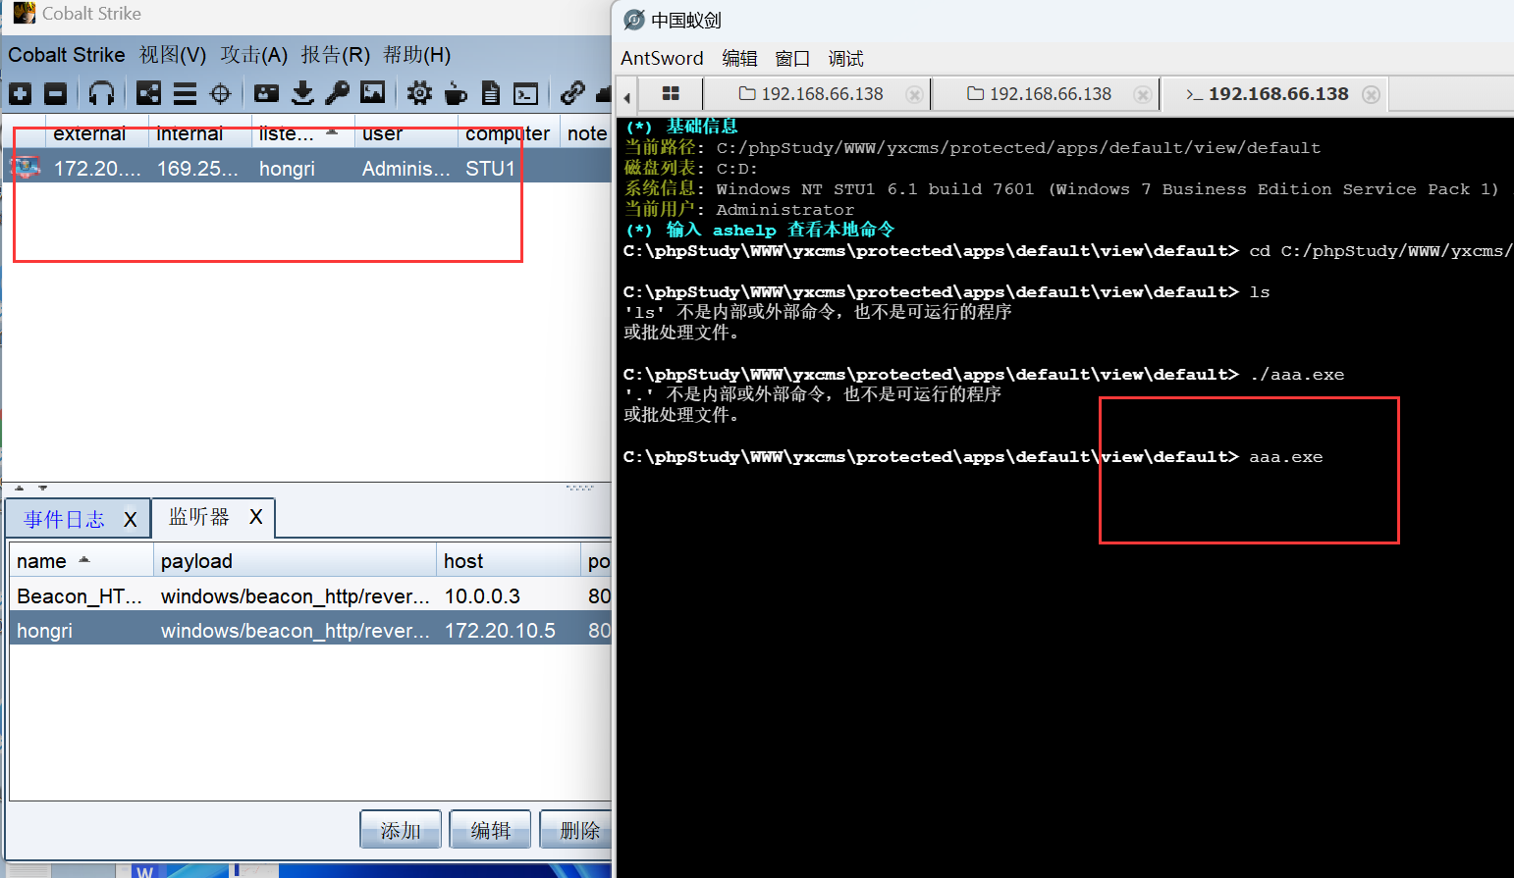Open Credentials via the ID card icon

point(266,94)
